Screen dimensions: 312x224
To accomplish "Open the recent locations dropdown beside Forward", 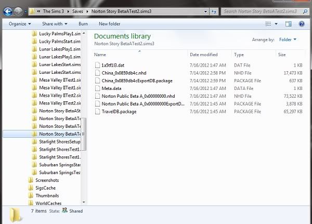I will coord(25,11).
